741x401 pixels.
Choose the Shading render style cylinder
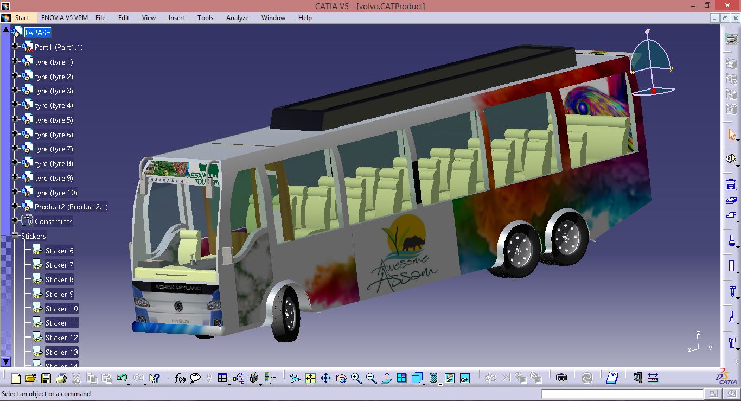433,378
